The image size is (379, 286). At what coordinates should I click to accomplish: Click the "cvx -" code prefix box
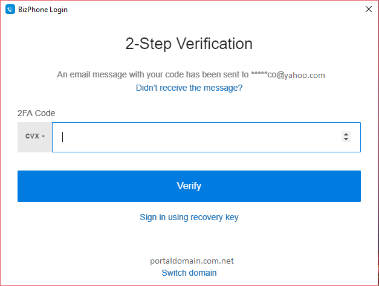click(35, 137)
